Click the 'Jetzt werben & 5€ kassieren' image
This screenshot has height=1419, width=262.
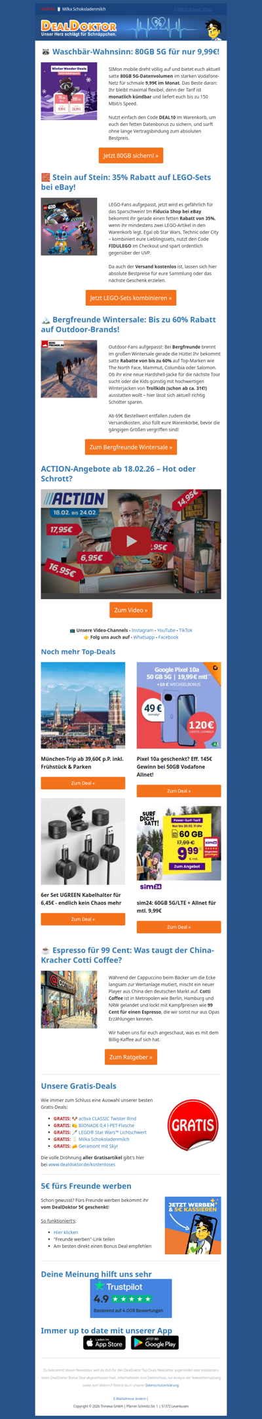193,1225
